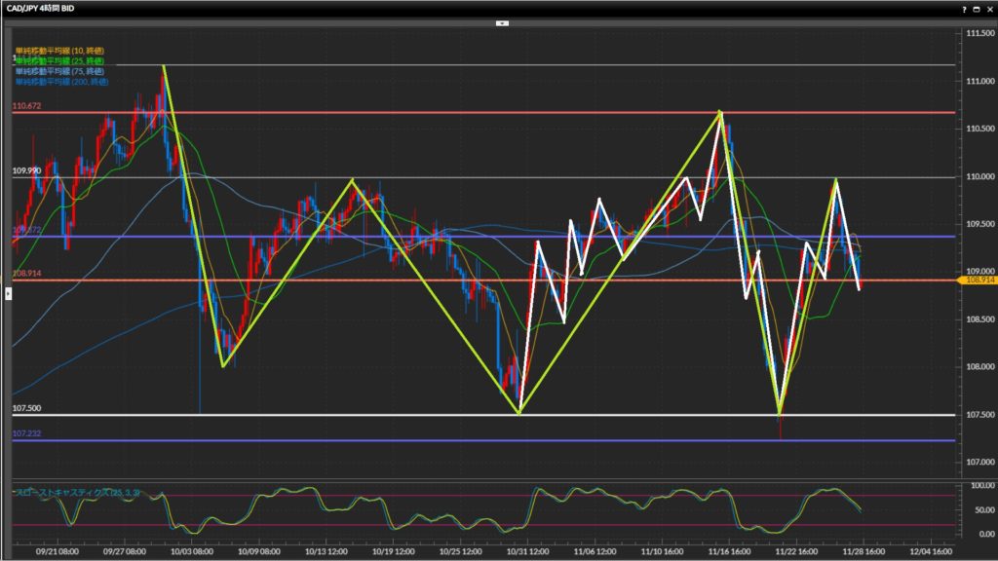Click the 111.000 price axis label

(x=978, y=81)
